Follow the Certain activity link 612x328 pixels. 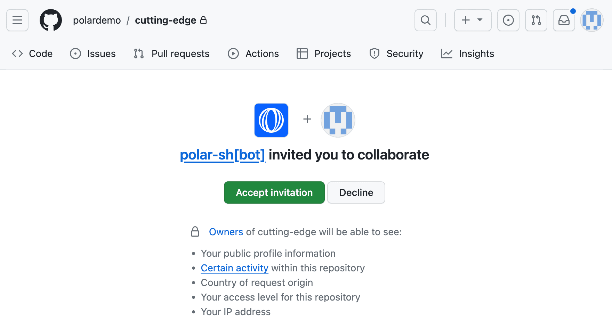[234, 268]
